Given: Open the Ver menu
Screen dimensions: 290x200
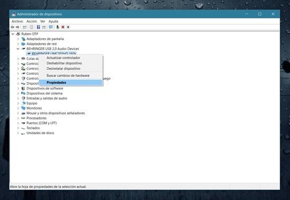Looking at the screenshot, I should pos(43,21).
